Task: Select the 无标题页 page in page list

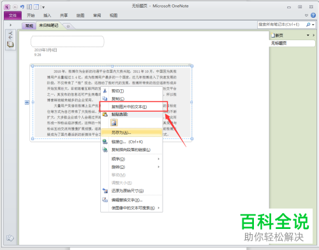Action: coord(292,43)
